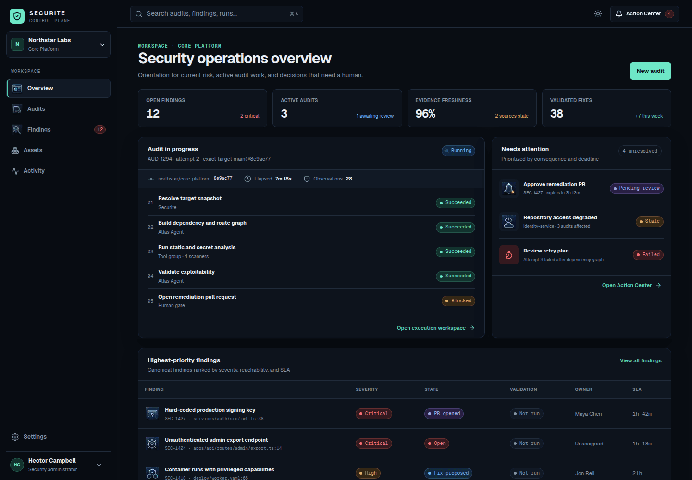Select step Open remediation pull request
This screenshot has width=692, height=480.
[x=311, y=301]
